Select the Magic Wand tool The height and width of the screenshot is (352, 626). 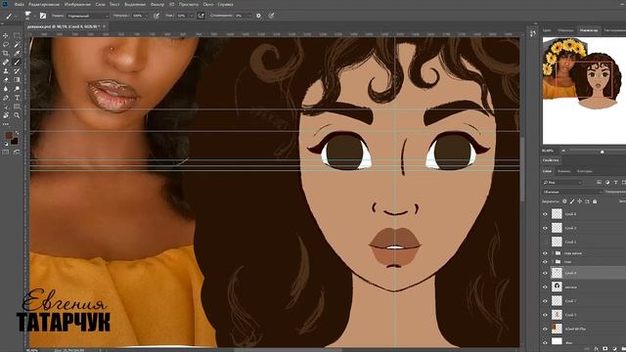[x=17, y=45]
